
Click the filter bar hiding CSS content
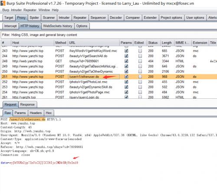pos(108,35)
